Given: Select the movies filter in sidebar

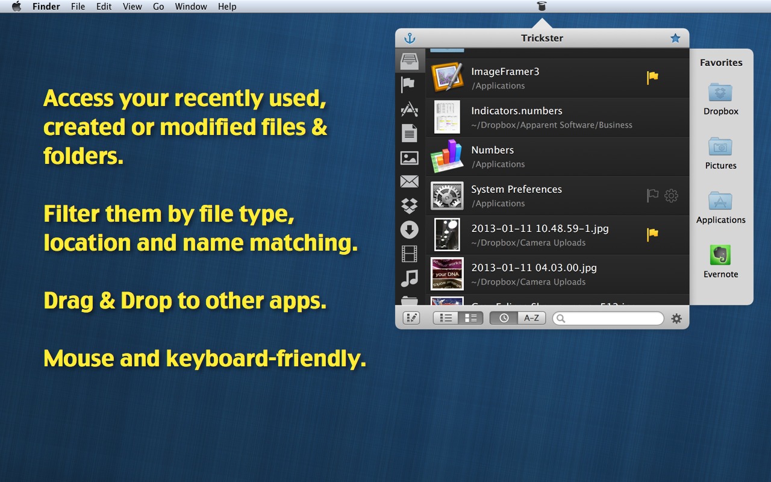Looking at the screenshot, I should (410, 254).
